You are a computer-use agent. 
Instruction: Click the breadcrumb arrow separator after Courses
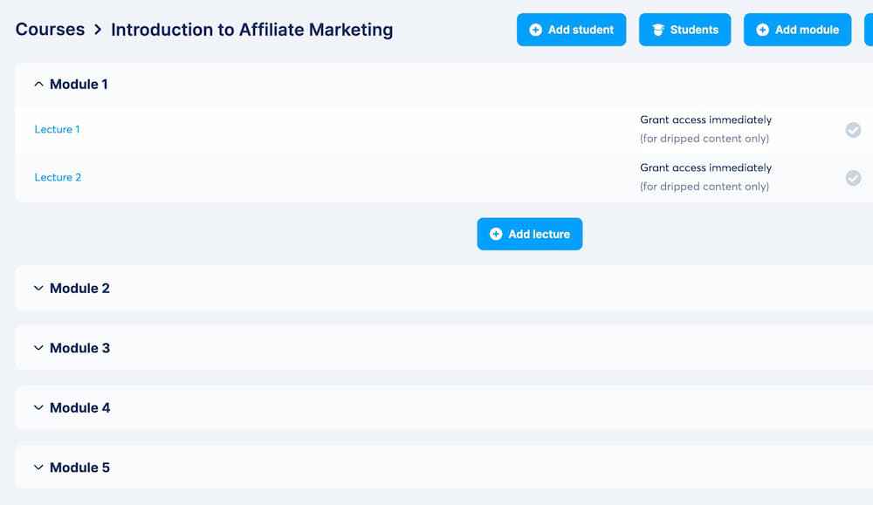coord(98,30)
